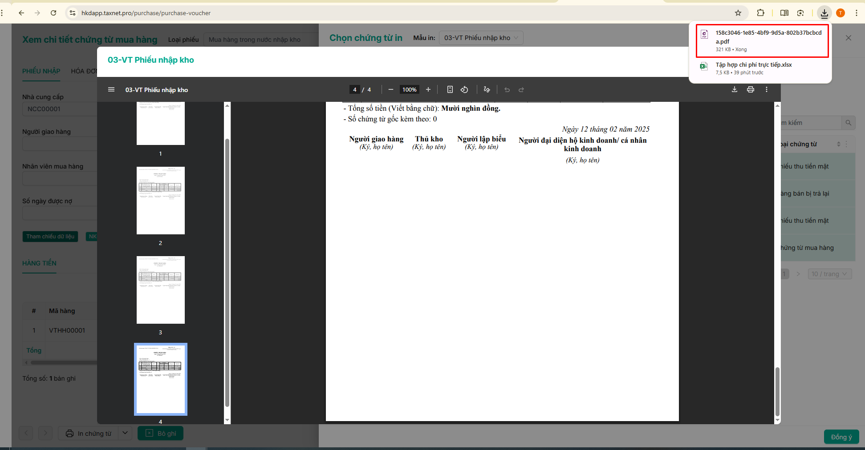
Task: Open the downloaded 158c3046 PDF file
Action: coord(762,41)
